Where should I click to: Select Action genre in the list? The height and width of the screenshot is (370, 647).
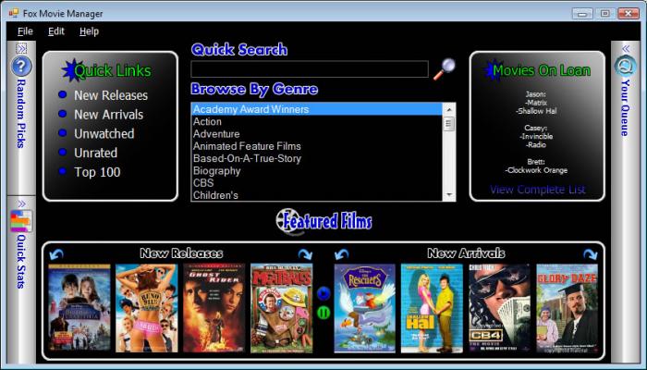pyautogui.click(x=316, y=122)
